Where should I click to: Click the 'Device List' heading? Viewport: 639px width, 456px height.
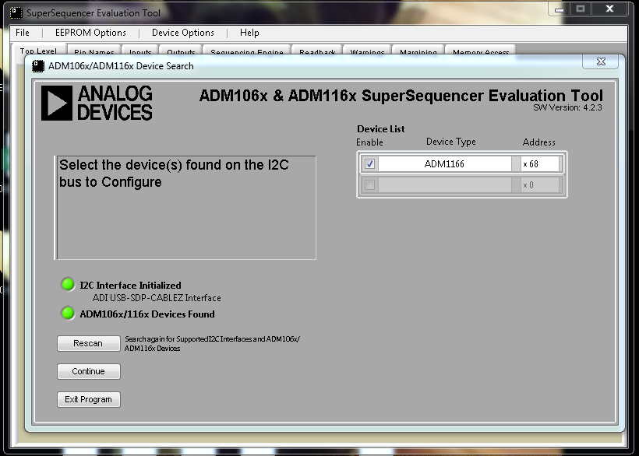click(380, 129)
